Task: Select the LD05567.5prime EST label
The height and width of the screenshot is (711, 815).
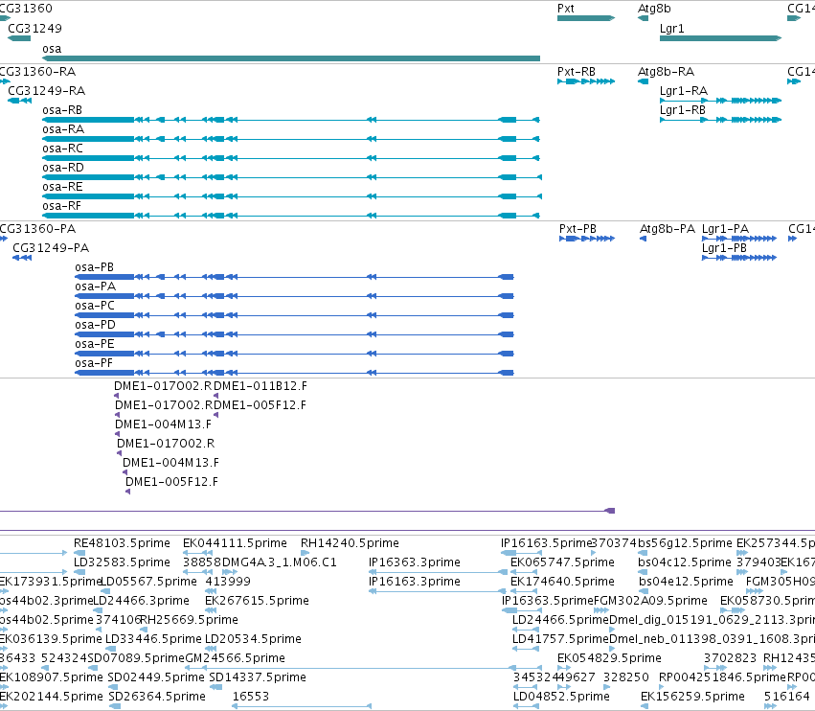Action: click(148, 581)
